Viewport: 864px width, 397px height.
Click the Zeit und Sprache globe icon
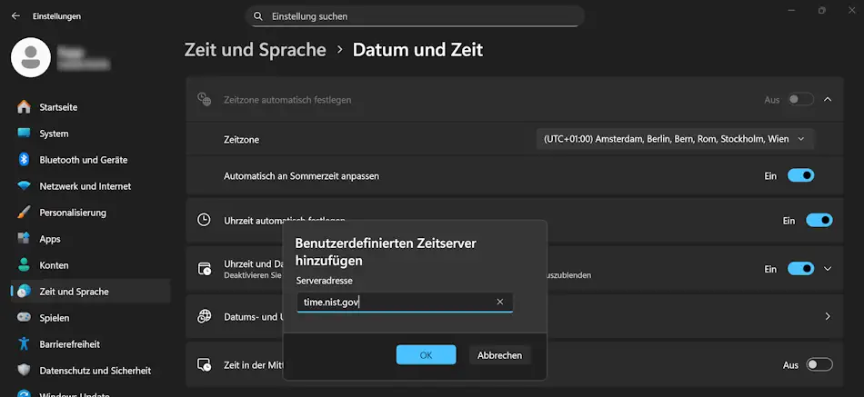[24, 292]
